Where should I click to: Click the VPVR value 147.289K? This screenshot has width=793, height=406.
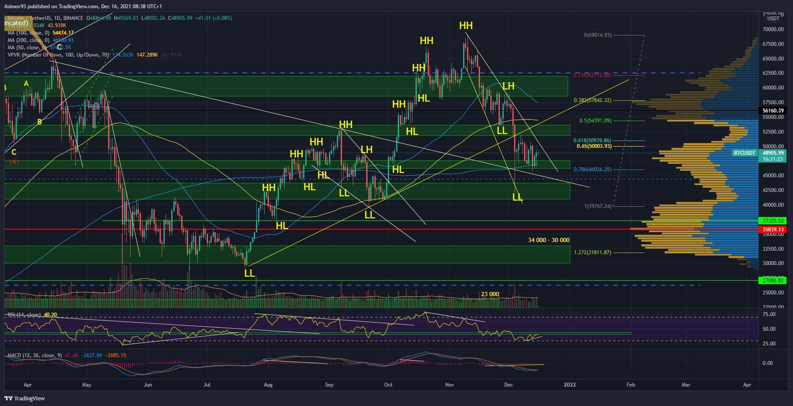coord(147,55)
